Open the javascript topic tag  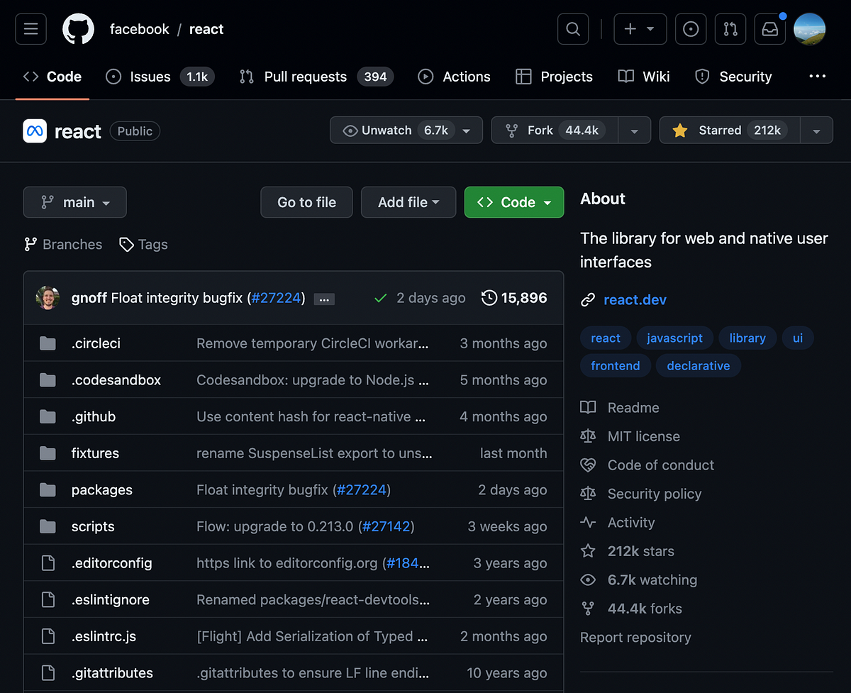tap(674, 338)
